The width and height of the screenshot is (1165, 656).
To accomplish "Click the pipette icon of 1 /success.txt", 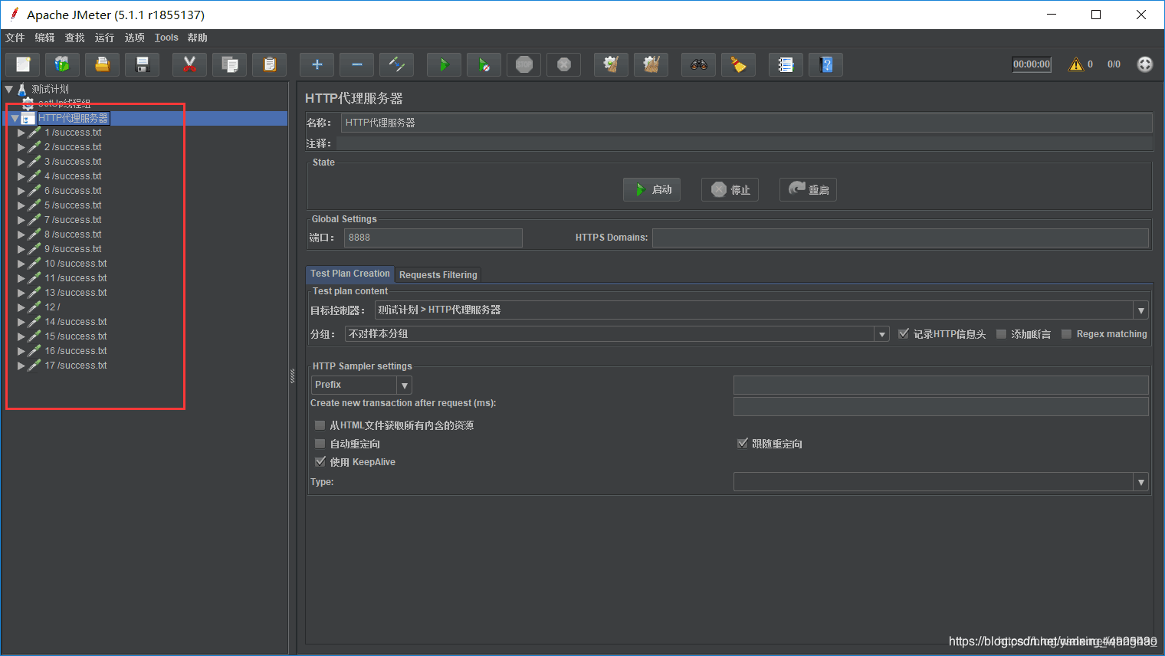I will (34, 133).
